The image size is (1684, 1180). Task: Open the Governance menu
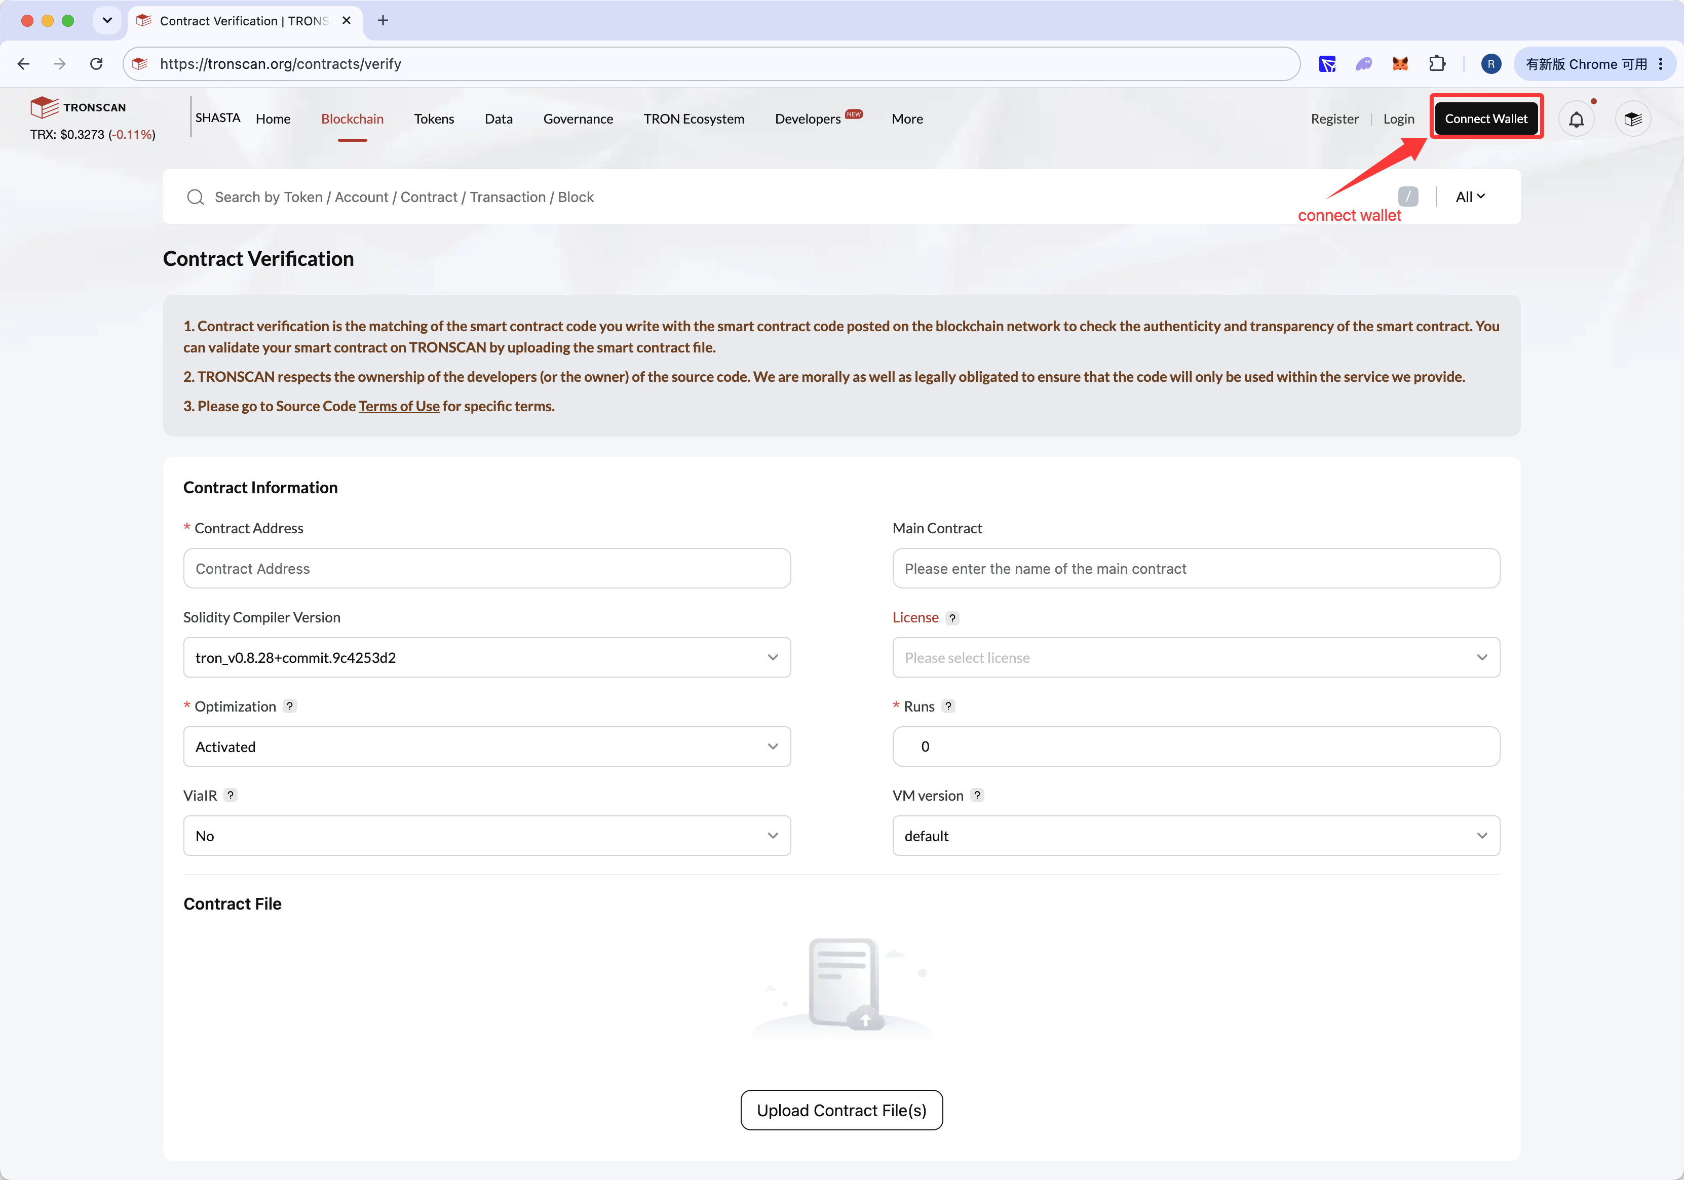point(578,119)
